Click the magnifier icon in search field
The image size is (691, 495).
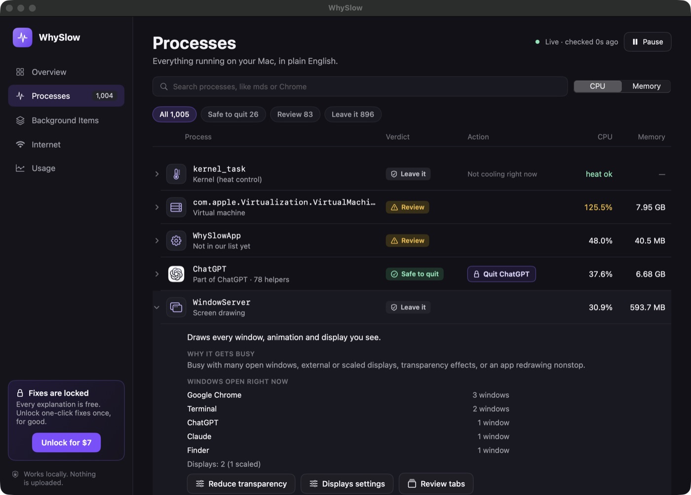[x=164, y=86]
